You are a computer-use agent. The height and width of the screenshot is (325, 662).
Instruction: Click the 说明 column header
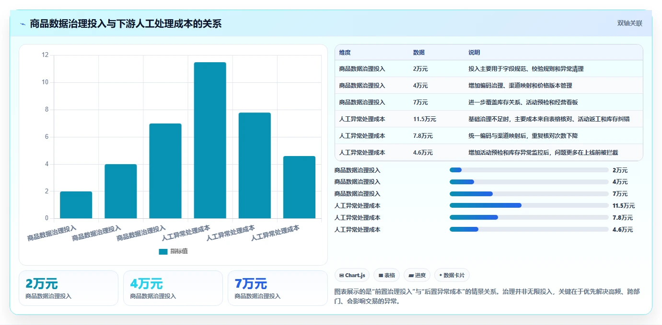coord(474,53)
